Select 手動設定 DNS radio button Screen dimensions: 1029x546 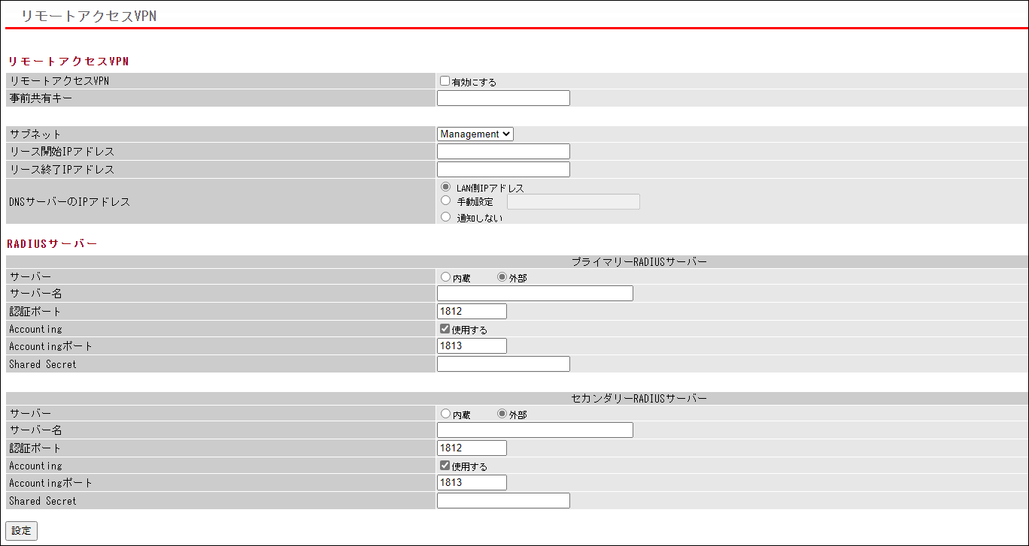tap(445, 201)
